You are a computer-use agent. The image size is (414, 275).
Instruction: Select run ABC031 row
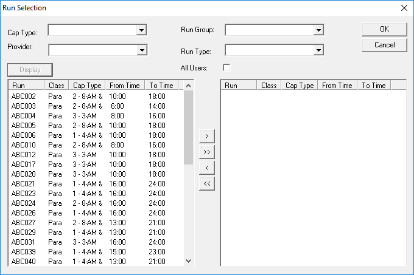(x=96, y=242)
